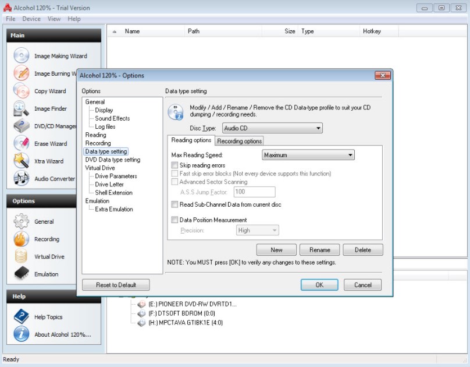Select Drive Parameters tree item

tap(116, 176)
